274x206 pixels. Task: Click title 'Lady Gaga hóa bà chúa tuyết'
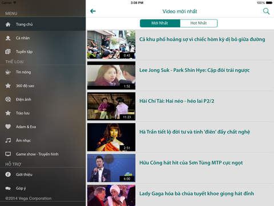coord(196,194)
